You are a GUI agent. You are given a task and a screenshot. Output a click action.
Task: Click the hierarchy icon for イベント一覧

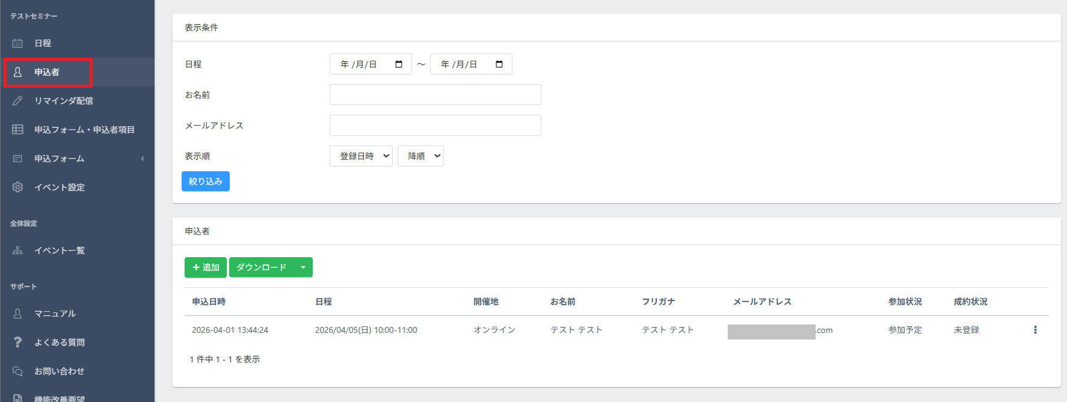[17, 251]
